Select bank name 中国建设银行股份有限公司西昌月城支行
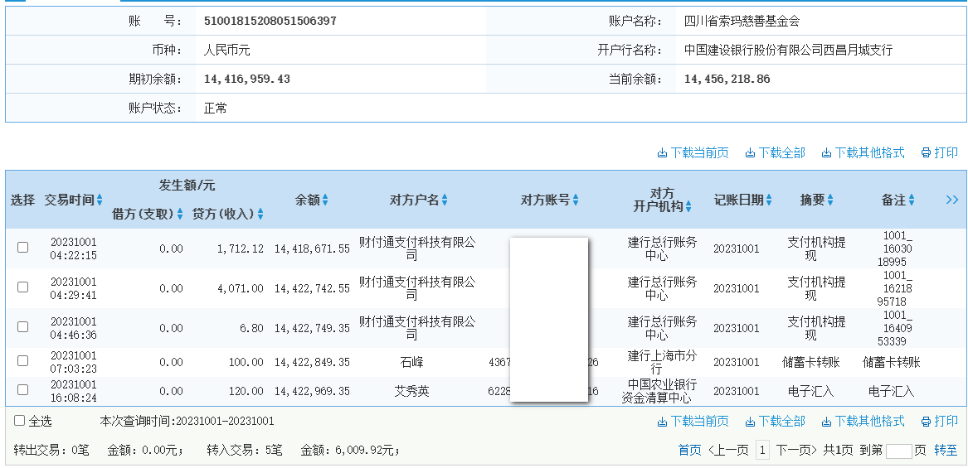This screenshot has height=468, width=968. point(788,50)
